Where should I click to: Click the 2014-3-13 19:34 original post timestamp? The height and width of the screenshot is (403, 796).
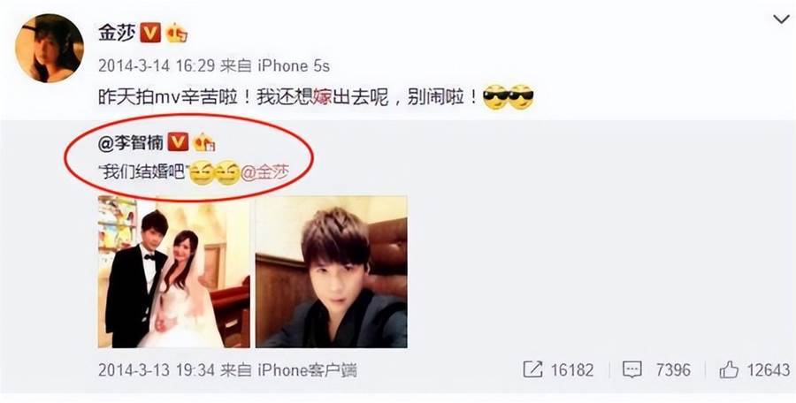click(157, 370)
